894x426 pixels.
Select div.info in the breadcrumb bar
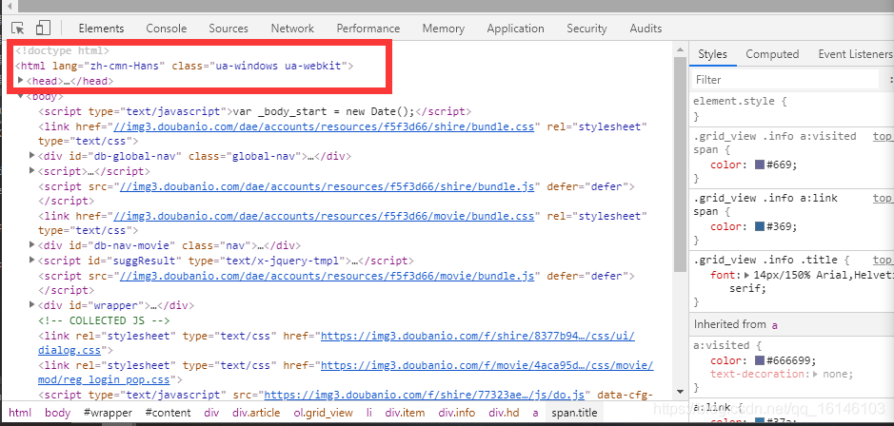[x=457, y=413]
